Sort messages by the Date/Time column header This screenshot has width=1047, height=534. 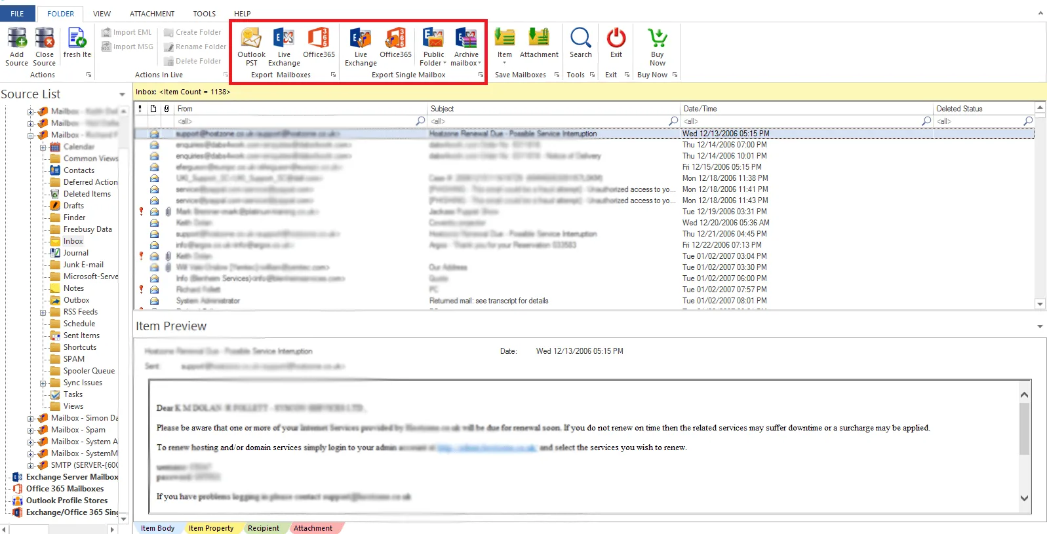(x=806, y=109)
